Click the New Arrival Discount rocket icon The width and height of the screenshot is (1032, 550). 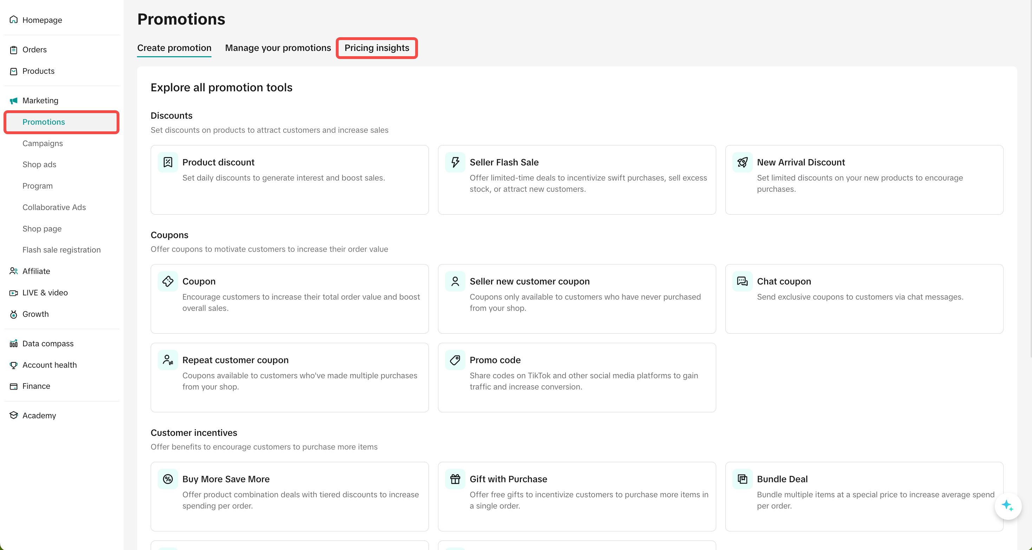[742, 162]
